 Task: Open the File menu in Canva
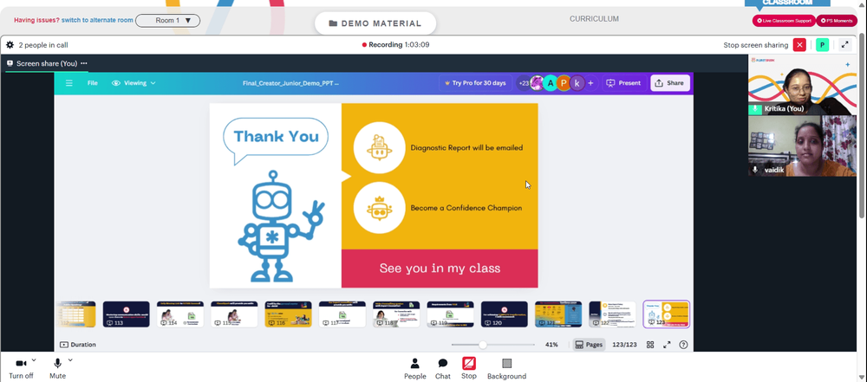click(x=93, y=83)
